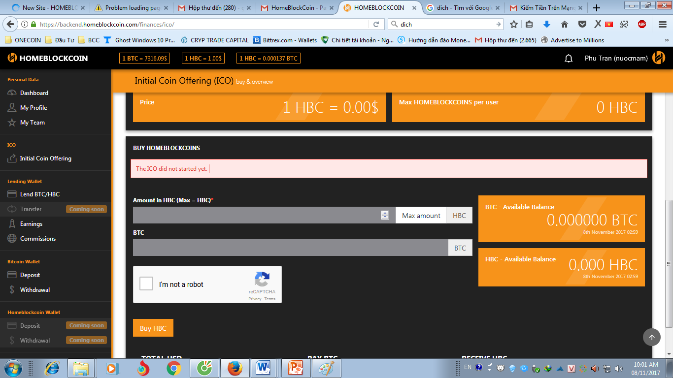Click the scissors screenshot extension icon
Viewport: 673px width, 378px height.
pos(624,24)
